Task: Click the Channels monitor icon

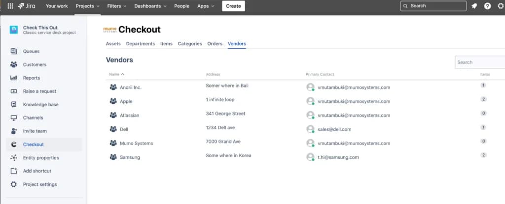Action: coord(13,118)
